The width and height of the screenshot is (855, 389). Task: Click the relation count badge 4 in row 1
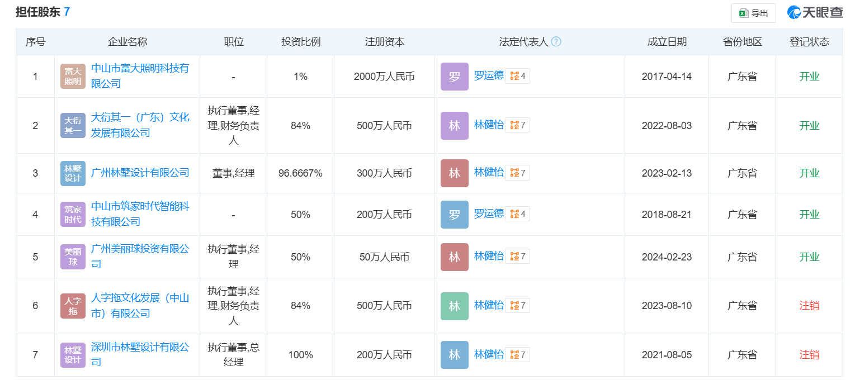517,76
